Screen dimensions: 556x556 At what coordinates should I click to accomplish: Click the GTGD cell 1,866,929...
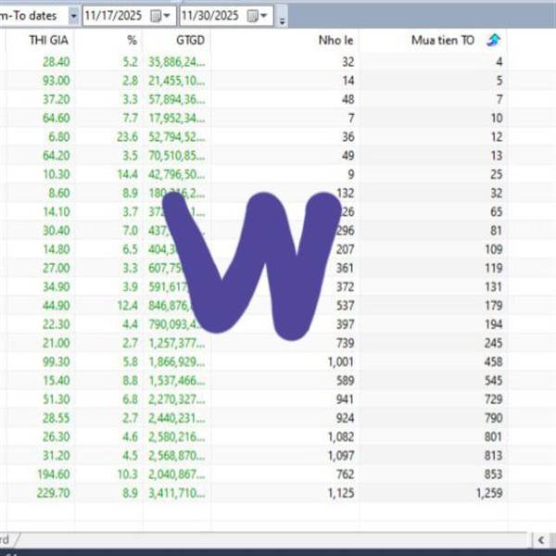pyautogui.click(x=176, y=362)
